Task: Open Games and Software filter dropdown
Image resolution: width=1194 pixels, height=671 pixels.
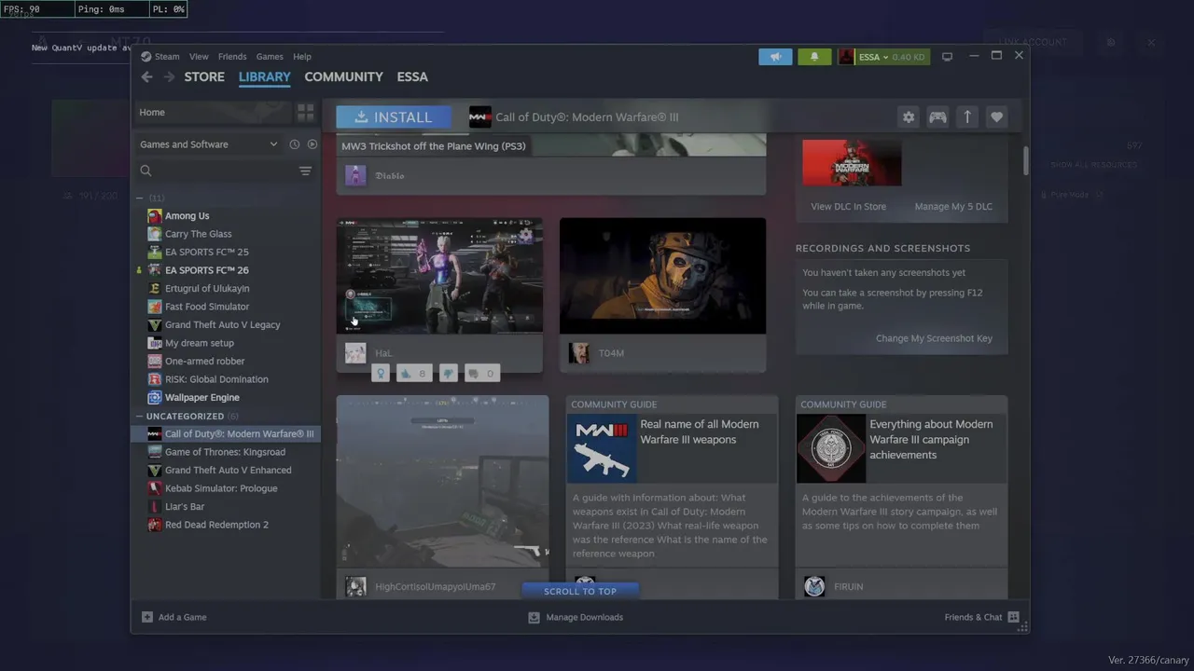Action: (209, 144)
